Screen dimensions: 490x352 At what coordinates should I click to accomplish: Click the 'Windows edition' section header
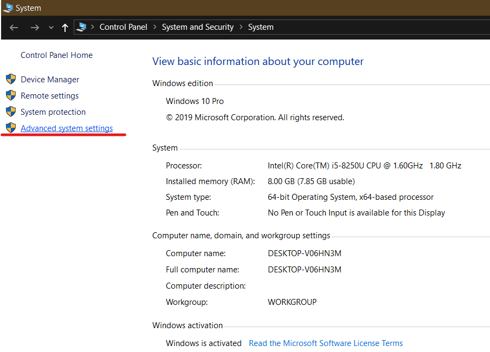(x=183, y=83)
